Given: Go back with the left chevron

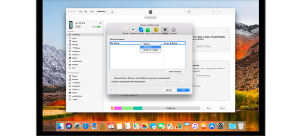Looking at the screenshot, I should [70, 18].
